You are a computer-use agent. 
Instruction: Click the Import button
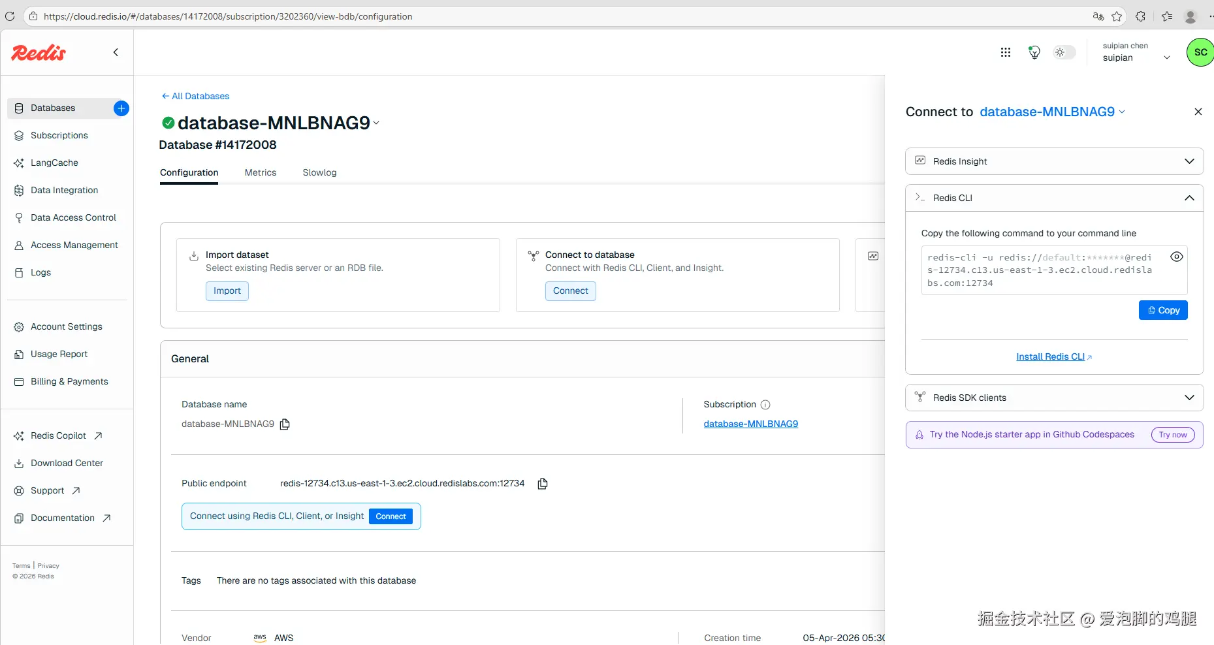tap(227, 291)
